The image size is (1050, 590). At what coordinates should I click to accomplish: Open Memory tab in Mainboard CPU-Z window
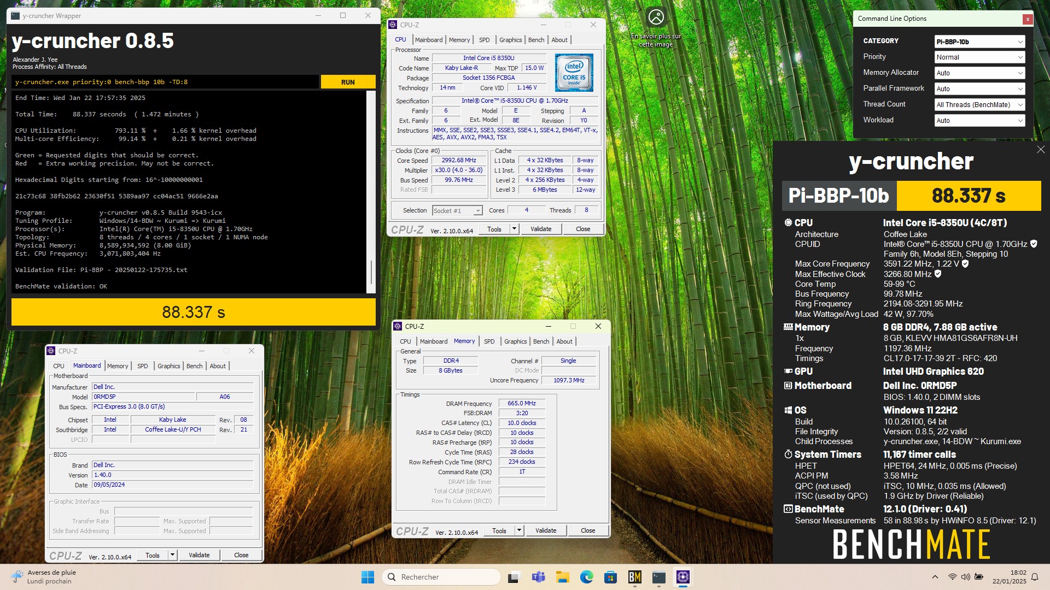pyautogui.click(x=118, y=366)
